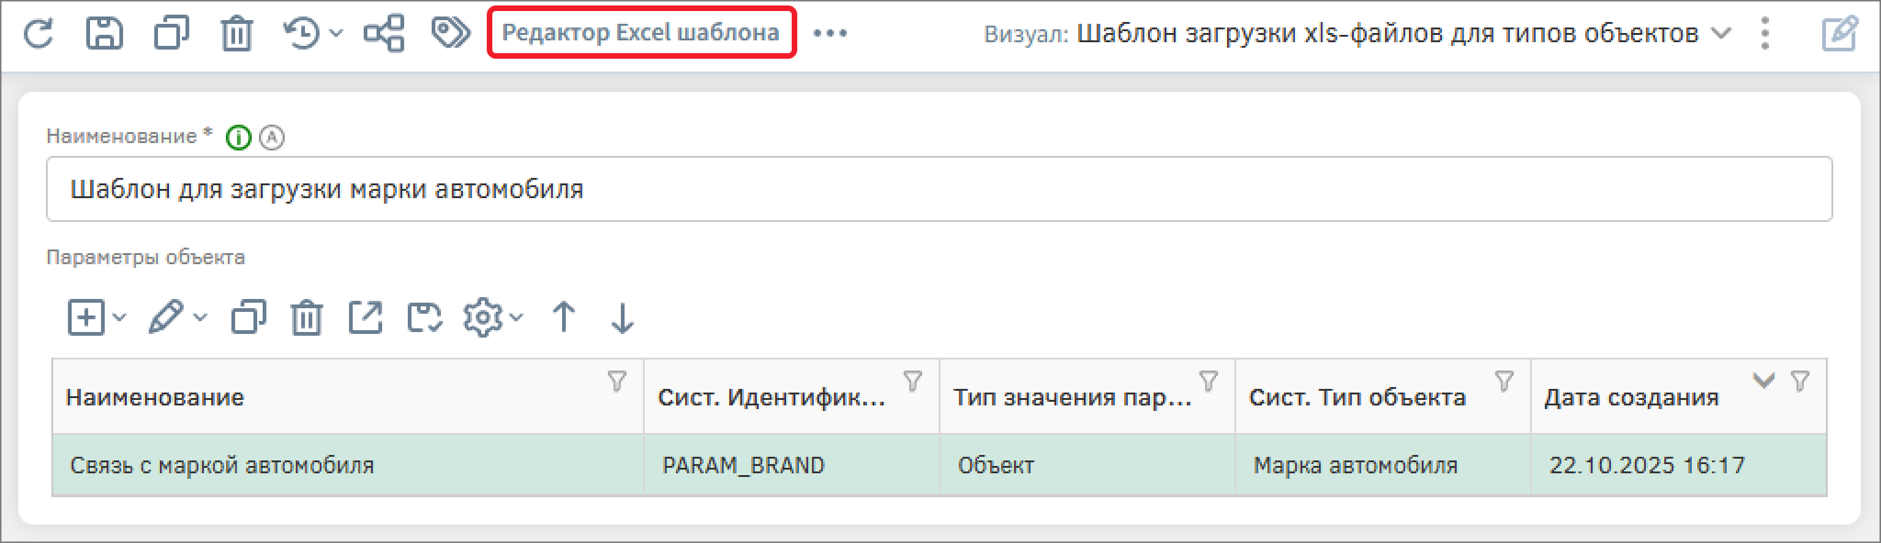Click the Наименование text input field

[x=937, y=190]
